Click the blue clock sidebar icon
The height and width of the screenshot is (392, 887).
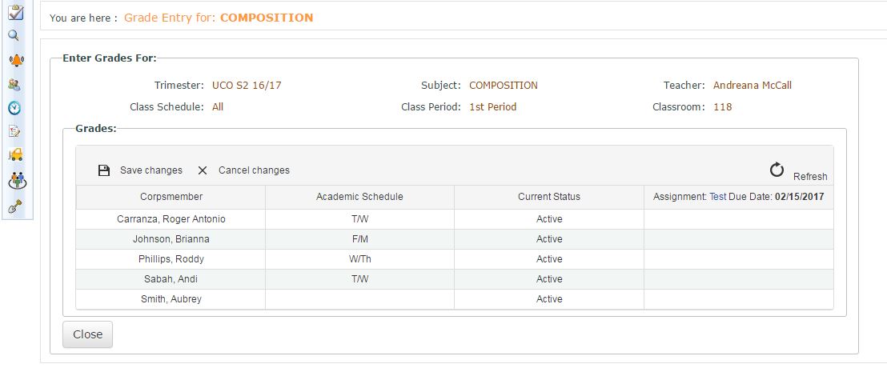(14, 108)
